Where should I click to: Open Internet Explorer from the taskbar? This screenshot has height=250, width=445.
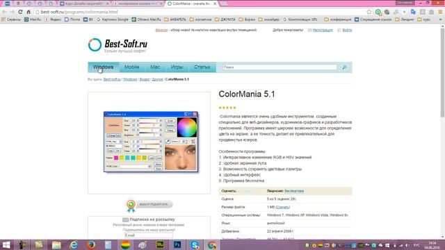tap(74, 245)
